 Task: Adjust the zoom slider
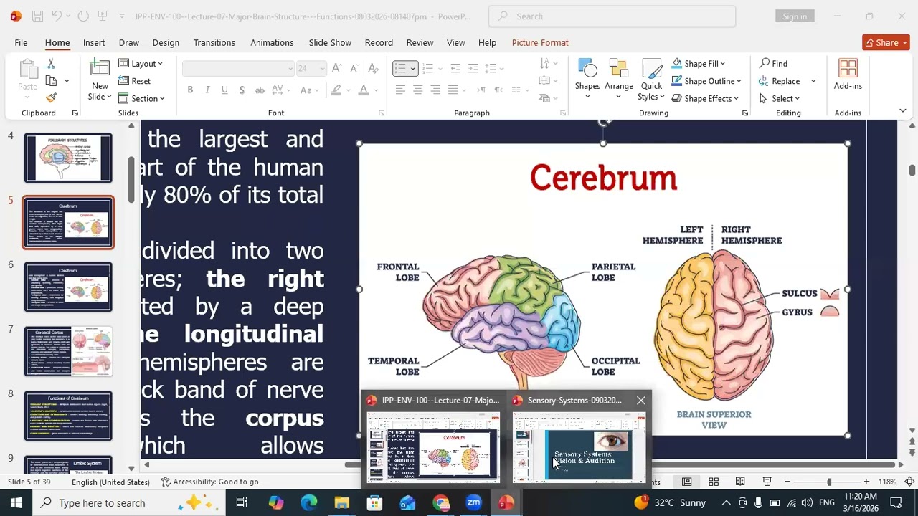coord(829,482)
